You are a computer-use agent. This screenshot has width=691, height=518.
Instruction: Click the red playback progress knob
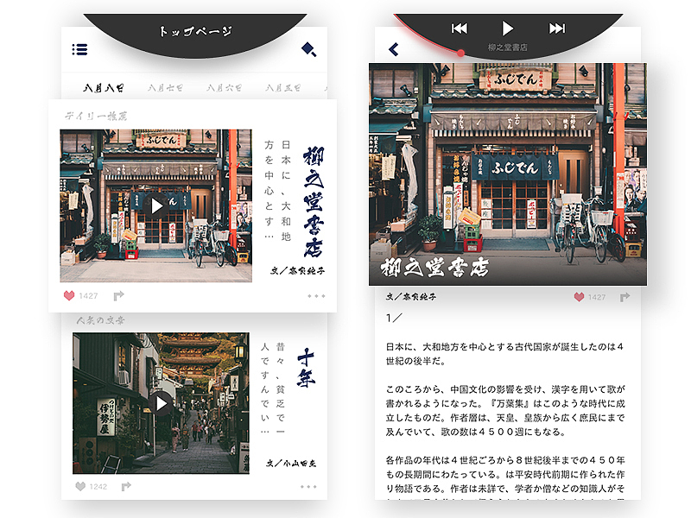[x=461, y=54]
